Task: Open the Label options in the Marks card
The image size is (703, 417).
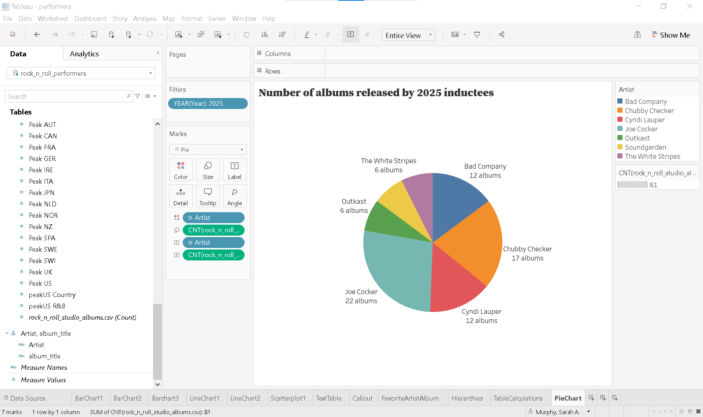Action: tap(234, 169)
